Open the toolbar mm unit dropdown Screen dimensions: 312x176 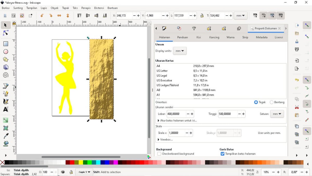240,16
